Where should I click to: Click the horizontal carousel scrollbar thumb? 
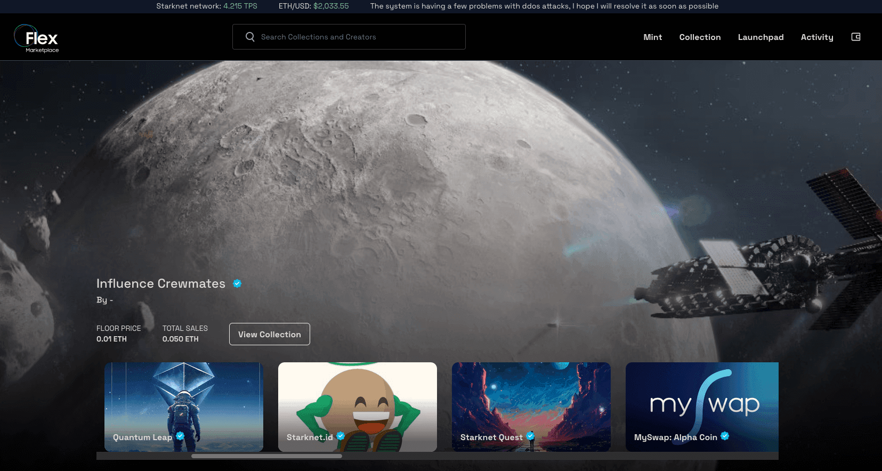coord(266,456)
